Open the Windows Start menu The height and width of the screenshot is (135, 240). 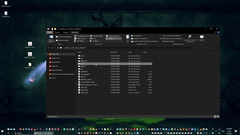click(x=2, y=131)
